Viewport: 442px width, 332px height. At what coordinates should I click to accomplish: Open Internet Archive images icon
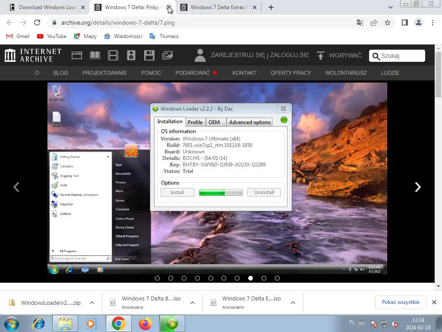coord(167,55)
